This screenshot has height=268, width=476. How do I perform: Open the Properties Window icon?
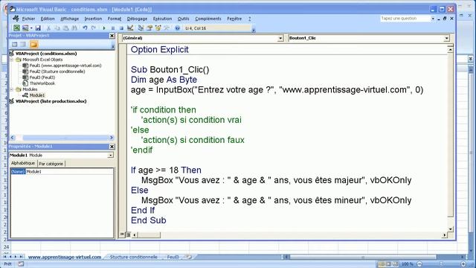coord(149,28)
